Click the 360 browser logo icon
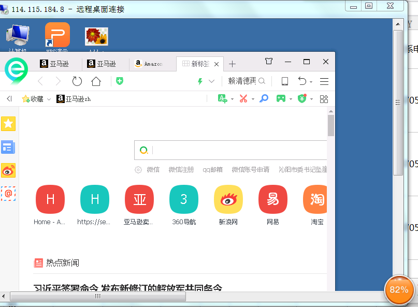The image size is (418, 307). coord(16,70)
